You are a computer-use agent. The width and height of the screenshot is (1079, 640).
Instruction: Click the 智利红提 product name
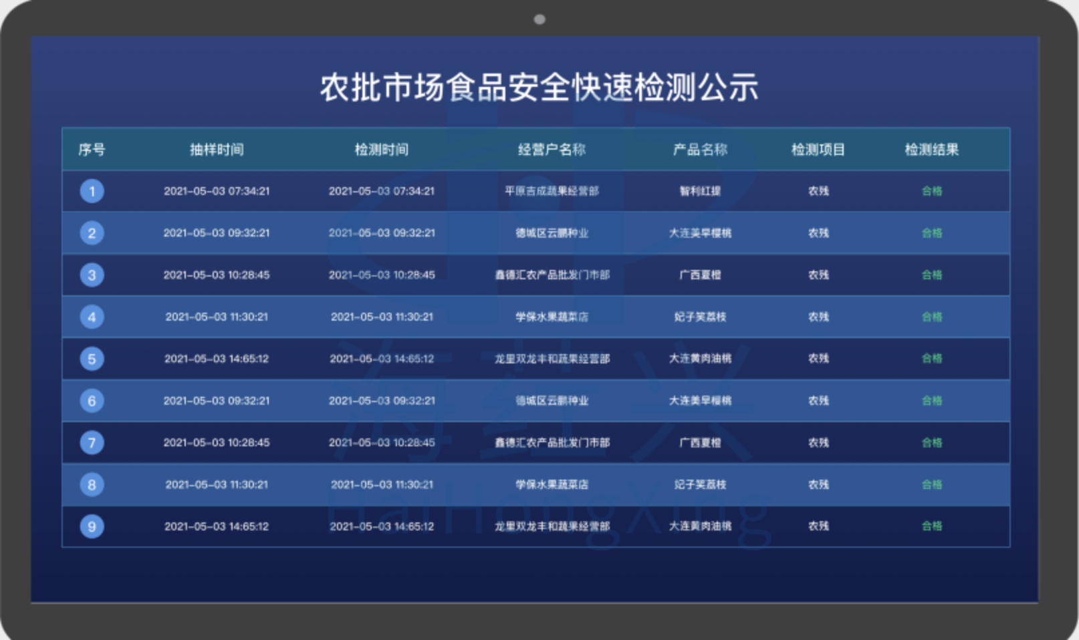pos(700,191)
